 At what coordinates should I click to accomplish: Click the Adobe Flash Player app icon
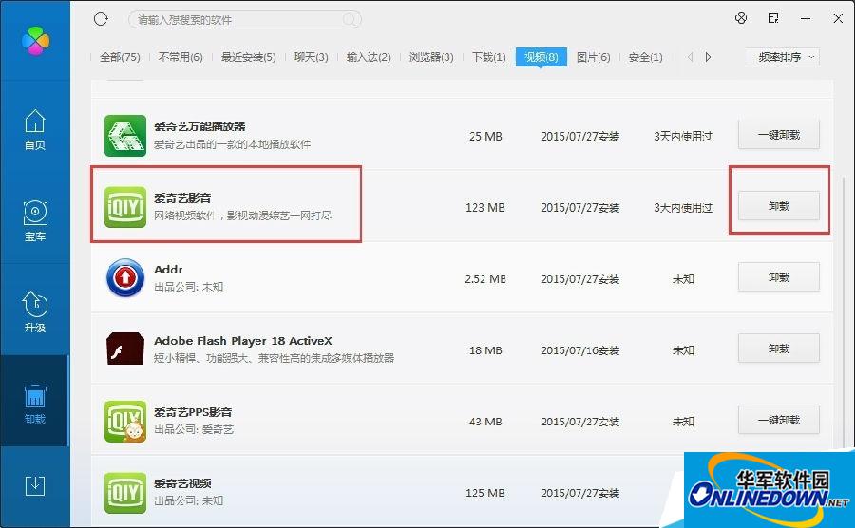124,349
